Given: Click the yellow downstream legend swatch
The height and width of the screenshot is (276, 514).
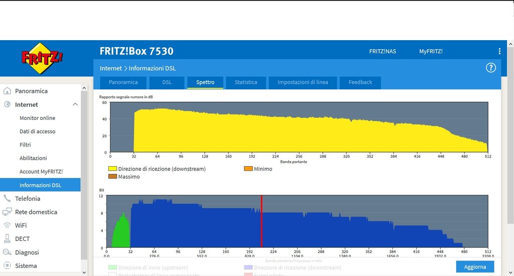Looking at the screenshot, I should point(112,169).
